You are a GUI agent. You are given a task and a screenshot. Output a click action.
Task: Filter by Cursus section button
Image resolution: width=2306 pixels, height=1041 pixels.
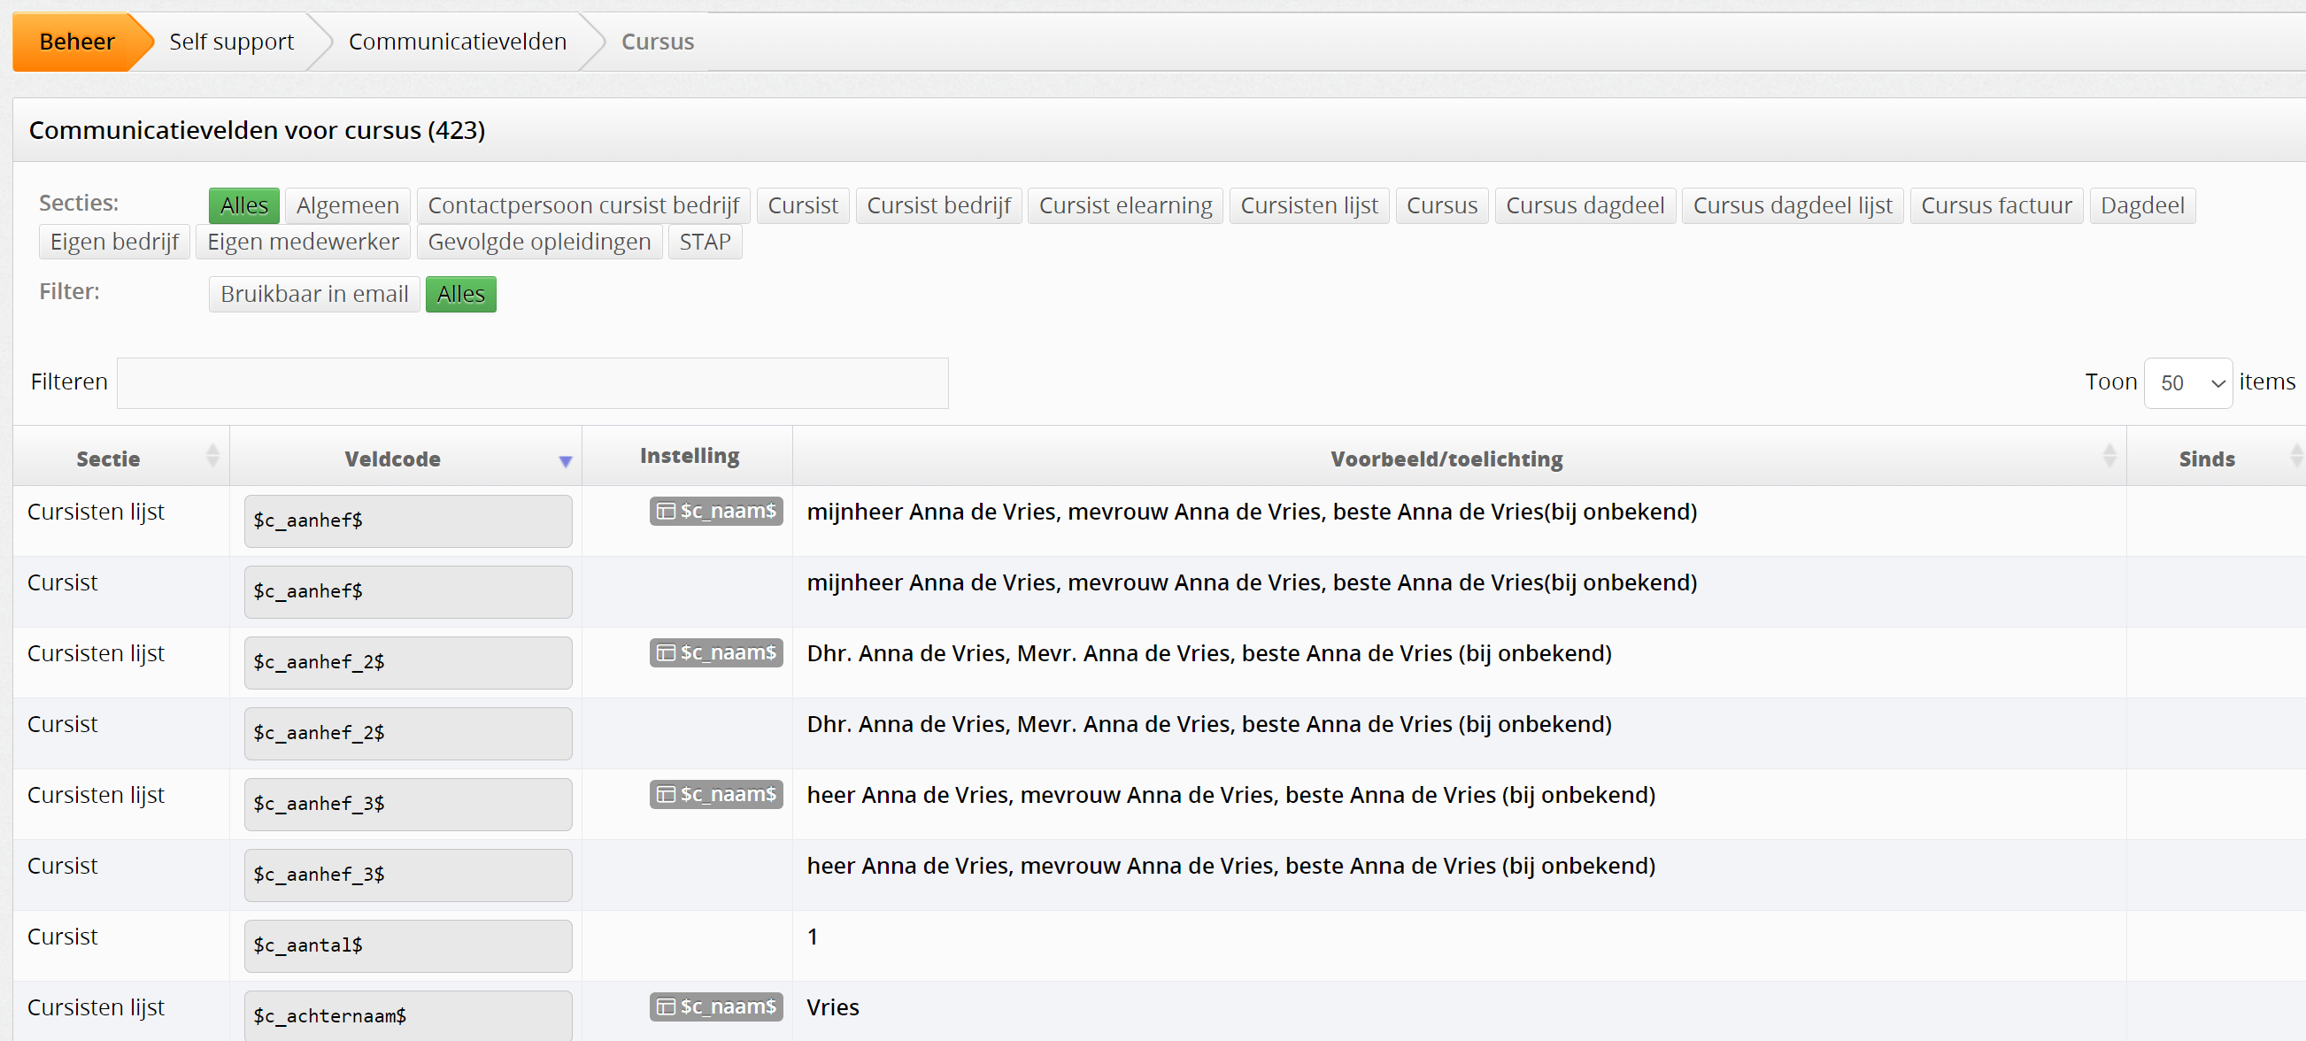[x=1441, y=206]
